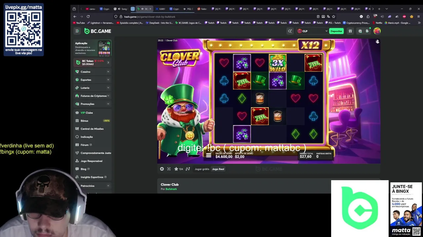Click the BC.GAME logo
Image resolution: width=423 pixels, height=237 pixels.
[98, 31]
